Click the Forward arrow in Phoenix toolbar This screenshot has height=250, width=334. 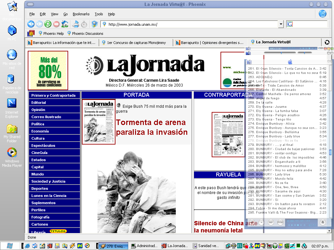(x=39, y=24)
